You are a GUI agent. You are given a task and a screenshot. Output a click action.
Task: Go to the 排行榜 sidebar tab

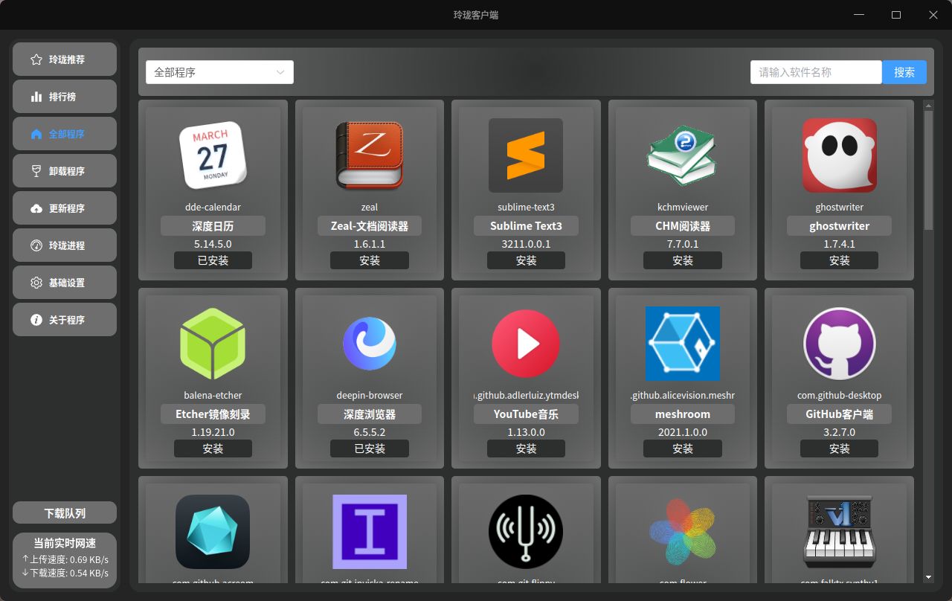65,97
